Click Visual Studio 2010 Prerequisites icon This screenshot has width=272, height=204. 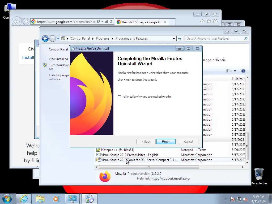tap(98, 155)
